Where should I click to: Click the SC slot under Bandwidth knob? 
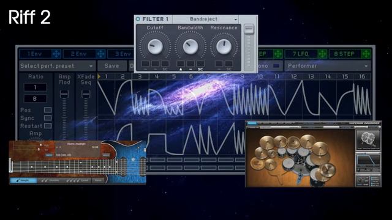coord(200,64)
